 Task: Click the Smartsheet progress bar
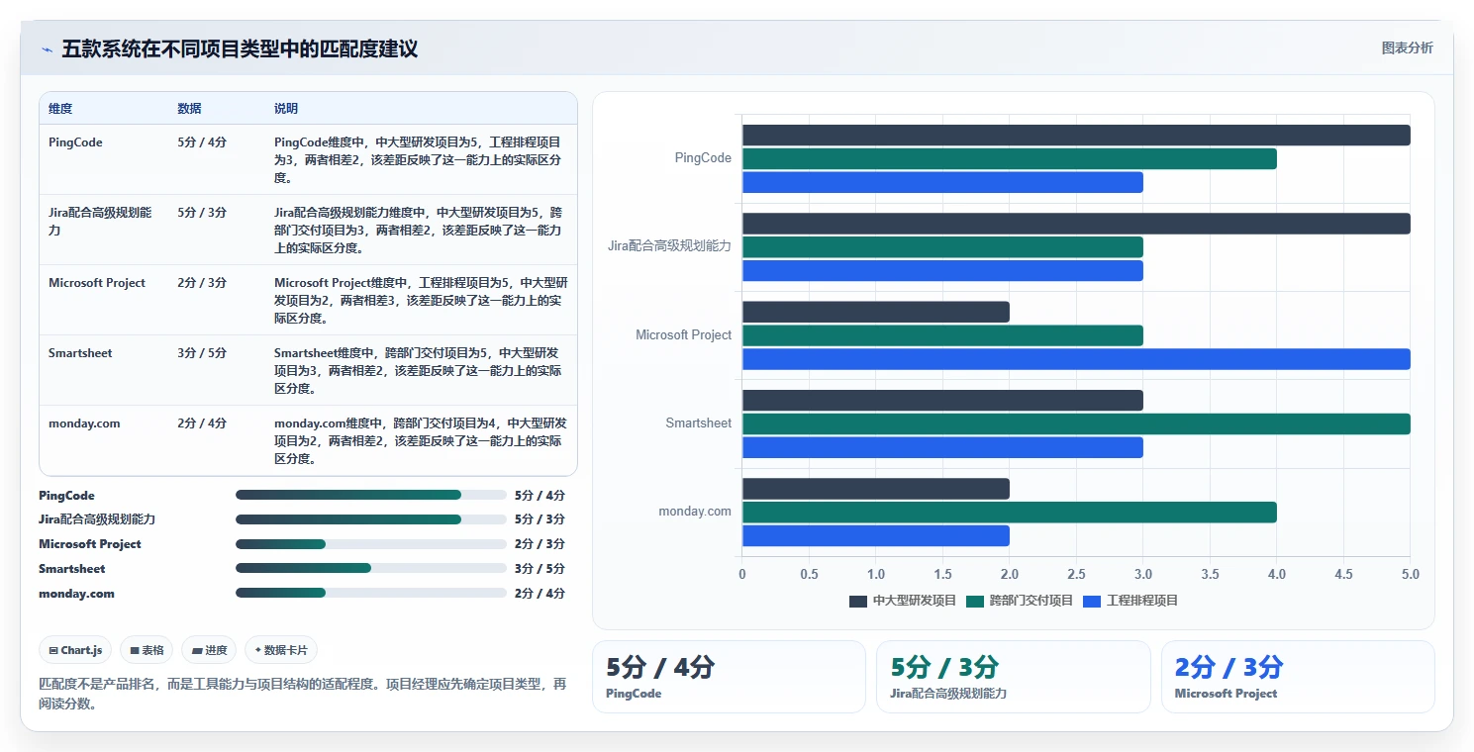tap(371, 569)
